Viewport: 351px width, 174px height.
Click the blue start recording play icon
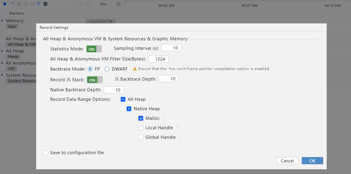pyautogui.click(x=5, y=4)
